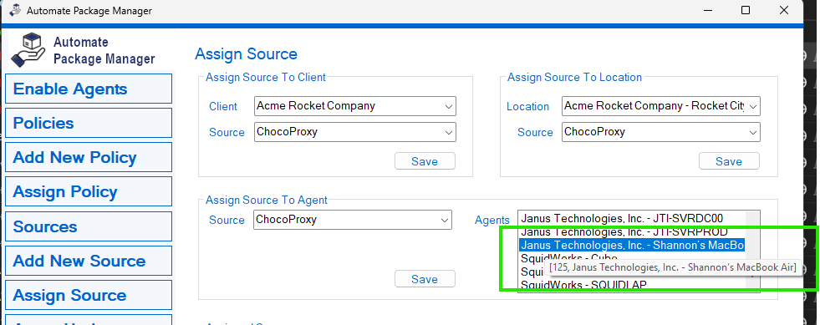The height and width of the screenshot is (325, 820).
Task: Open the Source dropdown in Assign Source To Agent
Action: click(353, 220)
